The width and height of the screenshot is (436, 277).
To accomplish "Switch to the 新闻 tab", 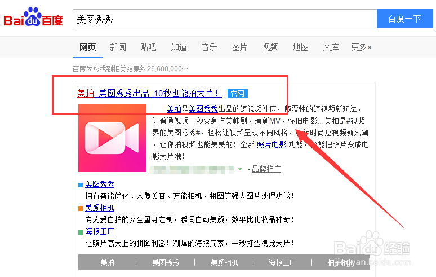I will click(118, 47).
